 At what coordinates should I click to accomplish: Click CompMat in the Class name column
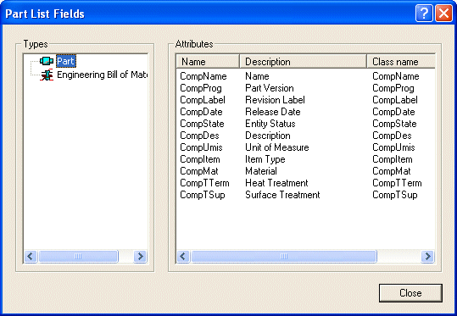coord(392,171)
